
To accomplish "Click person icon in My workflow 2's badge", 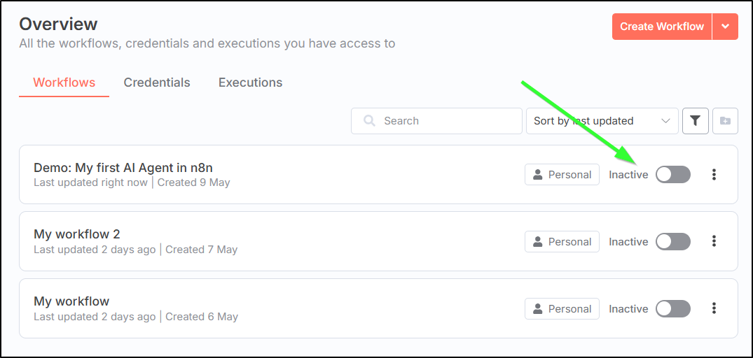I will [539, 241].
